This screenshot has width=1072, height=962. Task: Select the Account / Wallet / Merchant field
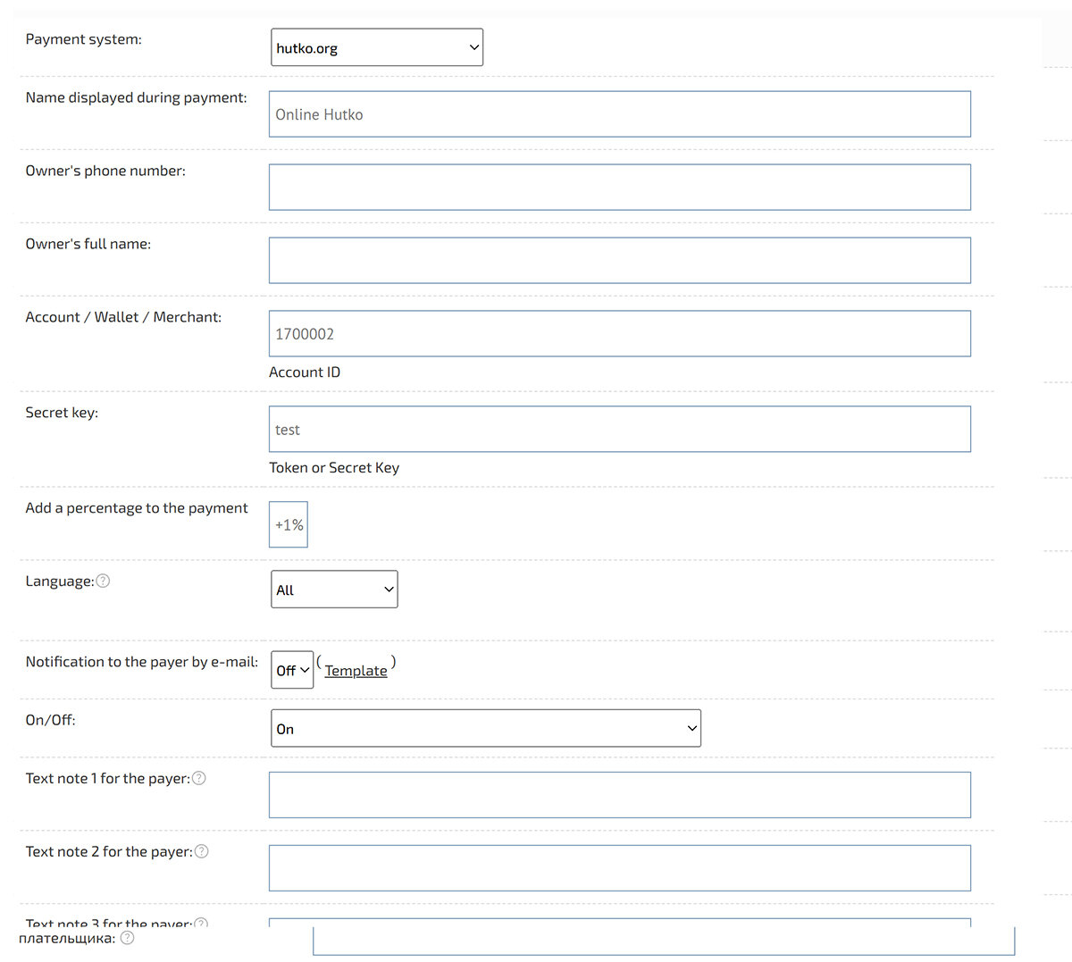[619, 334]
